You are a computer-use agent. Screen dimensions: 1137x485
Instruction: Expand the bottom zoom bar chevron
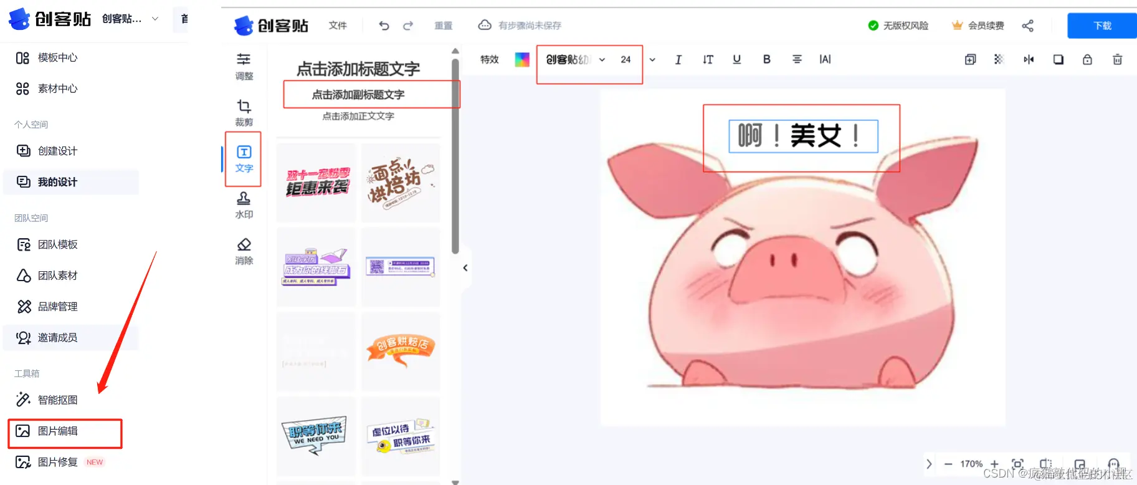click(x=929, y=464)
